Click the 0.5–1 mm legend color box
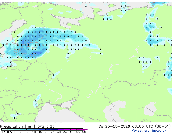 click(x=11, y=129)
